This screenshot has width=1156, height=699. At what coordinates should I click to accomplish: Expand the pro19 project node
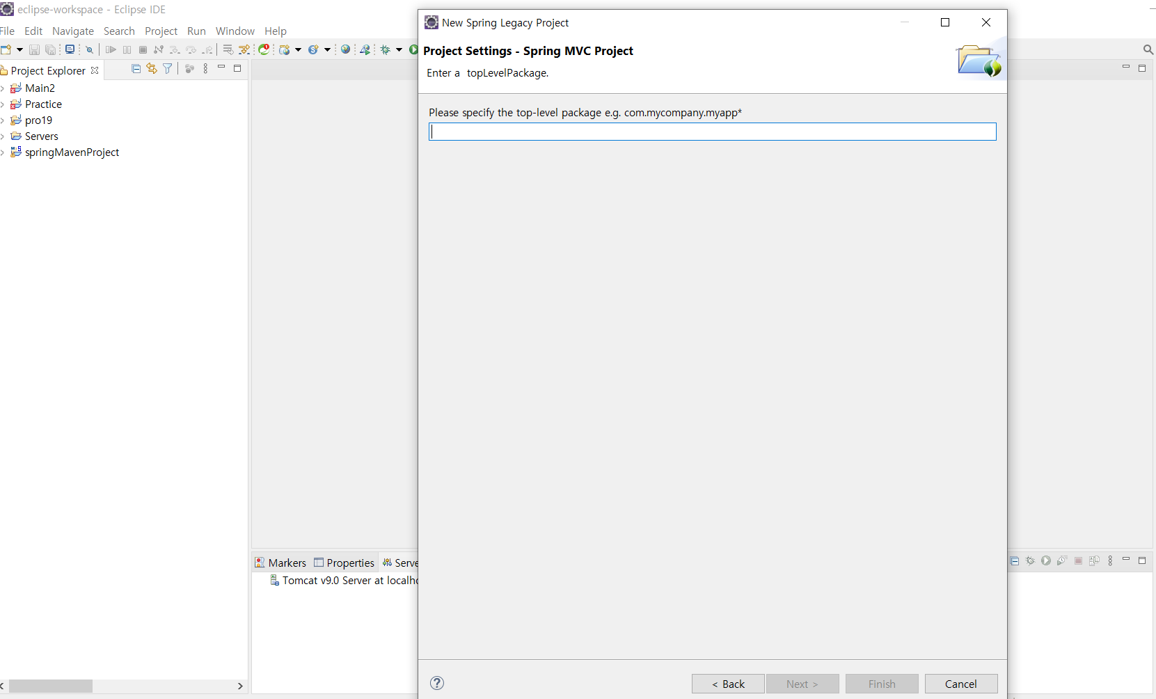click(x=3, y=120)
